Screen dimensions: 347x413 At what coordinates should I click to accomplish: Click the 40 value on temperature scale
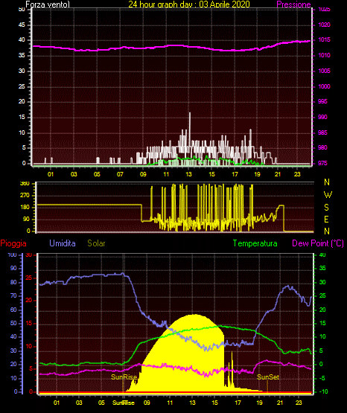(322, 254)
